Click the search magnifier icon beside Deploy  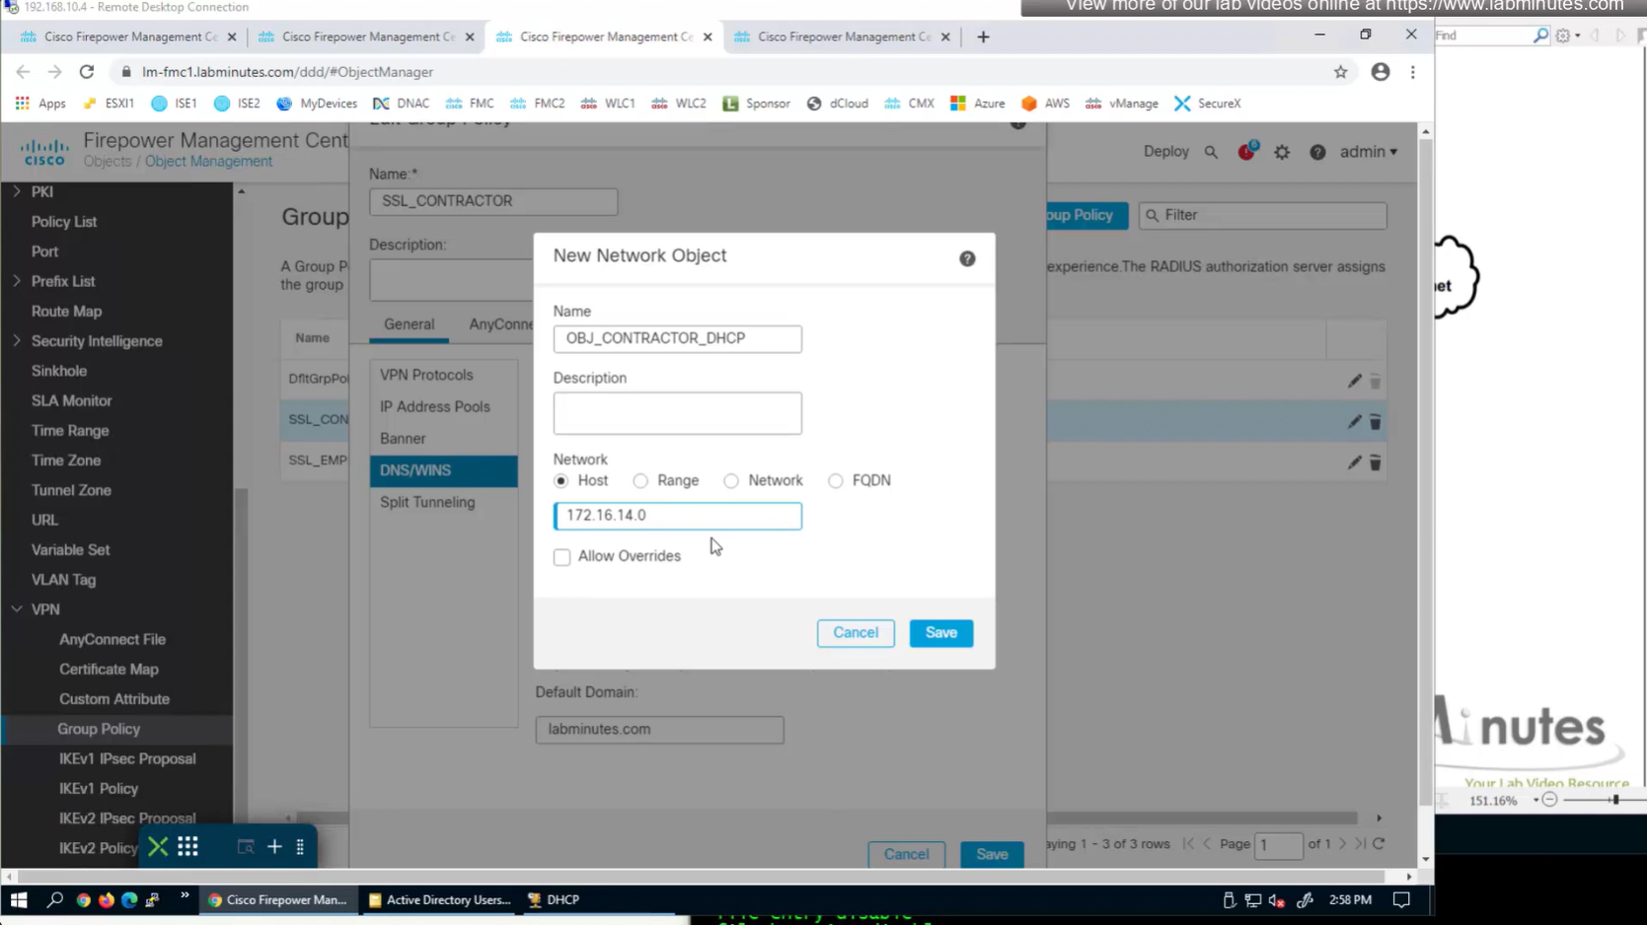(1211, 153)
